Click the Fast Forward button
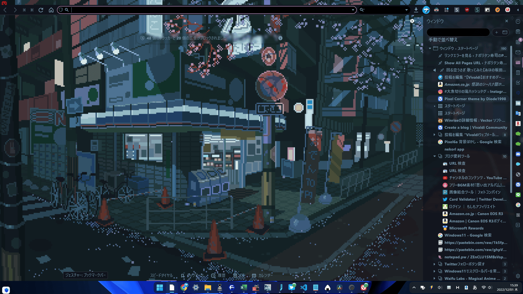Screen dimensions: 523x294 pyautogui.click(x=32, y=10)
